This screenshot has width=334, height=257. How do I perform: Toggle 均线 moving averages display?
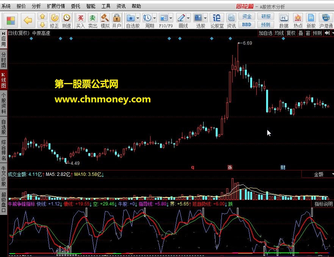tap(279, 33)
